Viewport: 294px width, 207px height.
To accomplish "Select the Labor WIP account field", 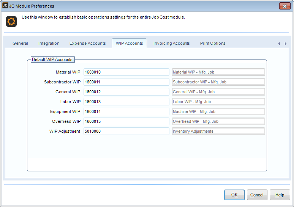I will coord(126,102).
